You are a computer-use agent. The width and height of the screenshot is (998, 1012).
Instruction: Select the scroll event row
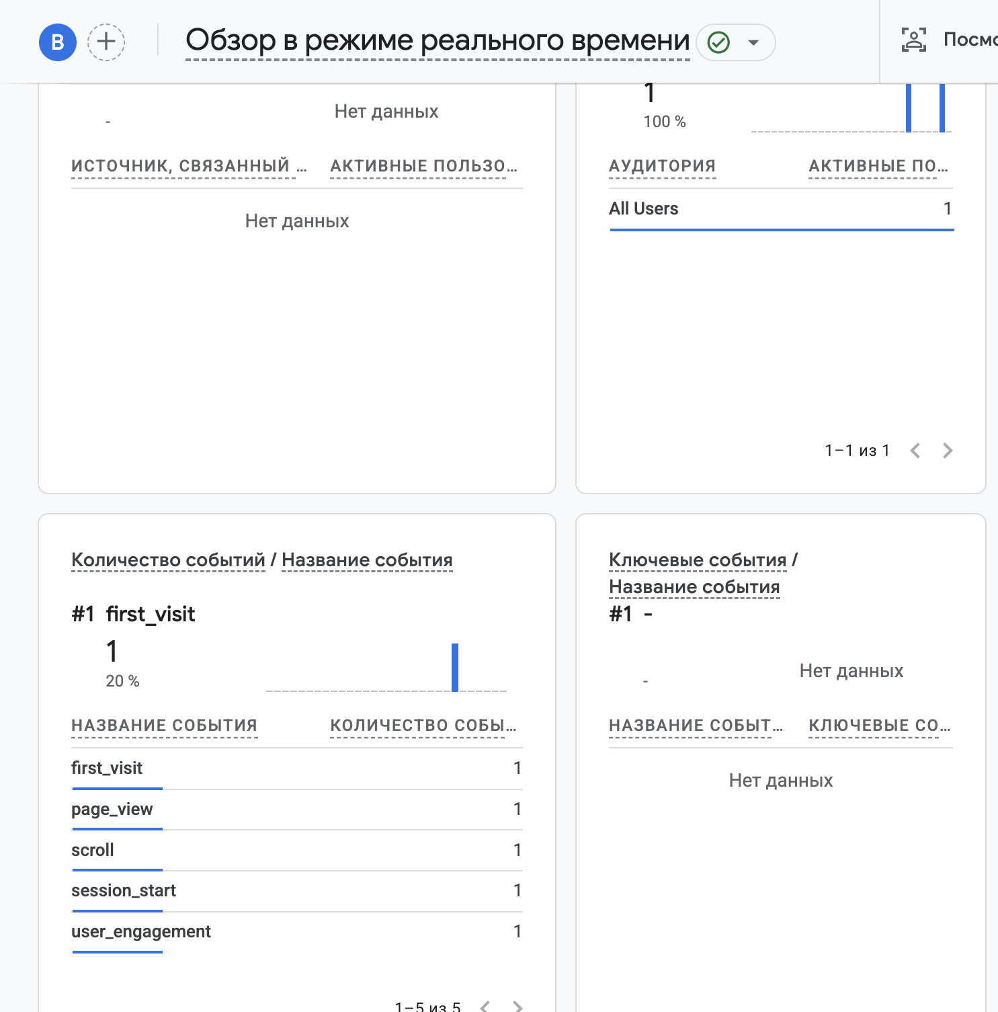[x=297, y=851]
